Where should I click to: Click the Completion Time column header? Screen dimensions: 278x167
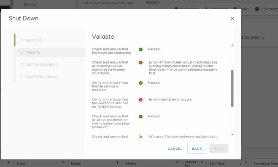pos(266,164)
